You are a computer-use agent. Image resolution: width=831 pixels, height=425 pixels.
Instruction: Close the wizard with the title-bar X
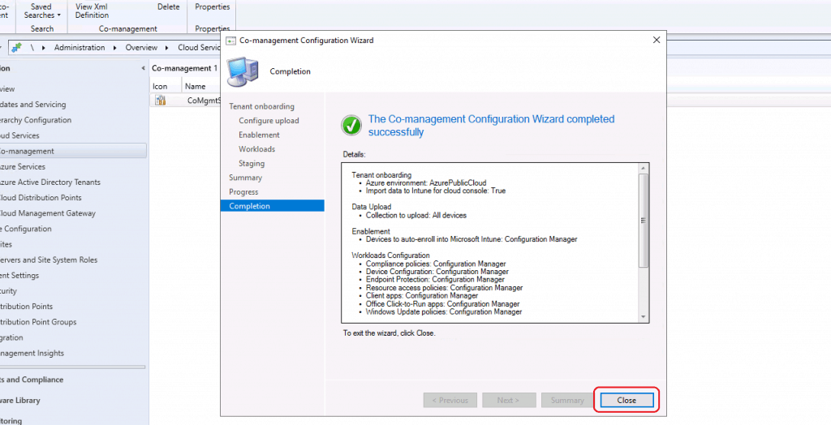click(x=656, y=40)
